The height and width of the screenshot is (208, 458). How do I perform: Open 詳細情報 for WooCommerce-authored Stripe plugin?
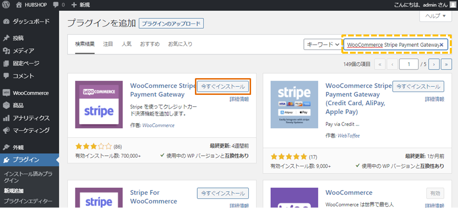click(x=239, y=99)
